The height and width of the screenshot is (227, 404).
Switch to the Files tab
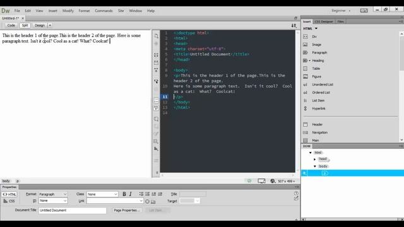(x=340, y=21)
